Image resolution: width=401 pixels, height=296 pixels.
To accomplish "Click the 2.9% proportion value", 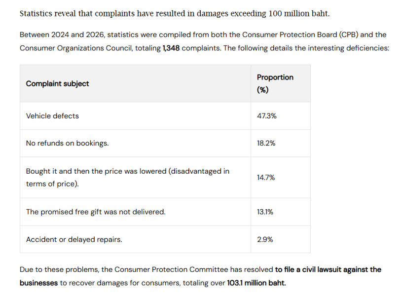I will click(x=265, y=239).
